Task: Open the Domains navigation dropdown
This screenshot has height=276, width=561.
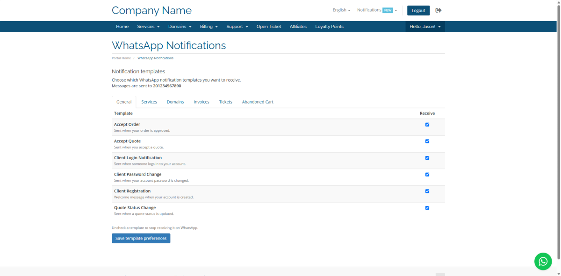Action: tap(180, 27)
